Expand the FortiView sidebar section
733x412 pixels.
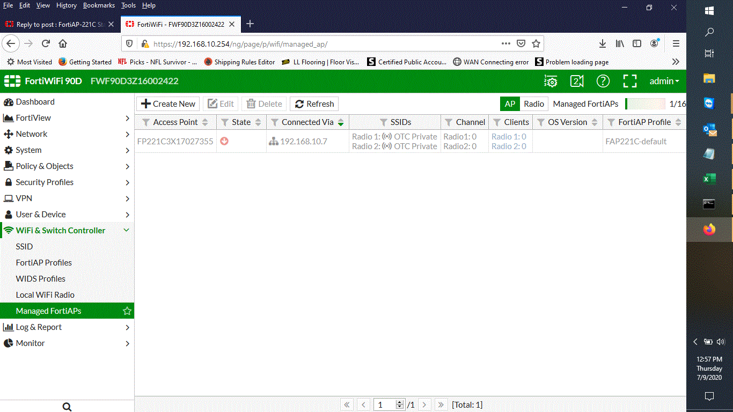[x=67, y=118]
